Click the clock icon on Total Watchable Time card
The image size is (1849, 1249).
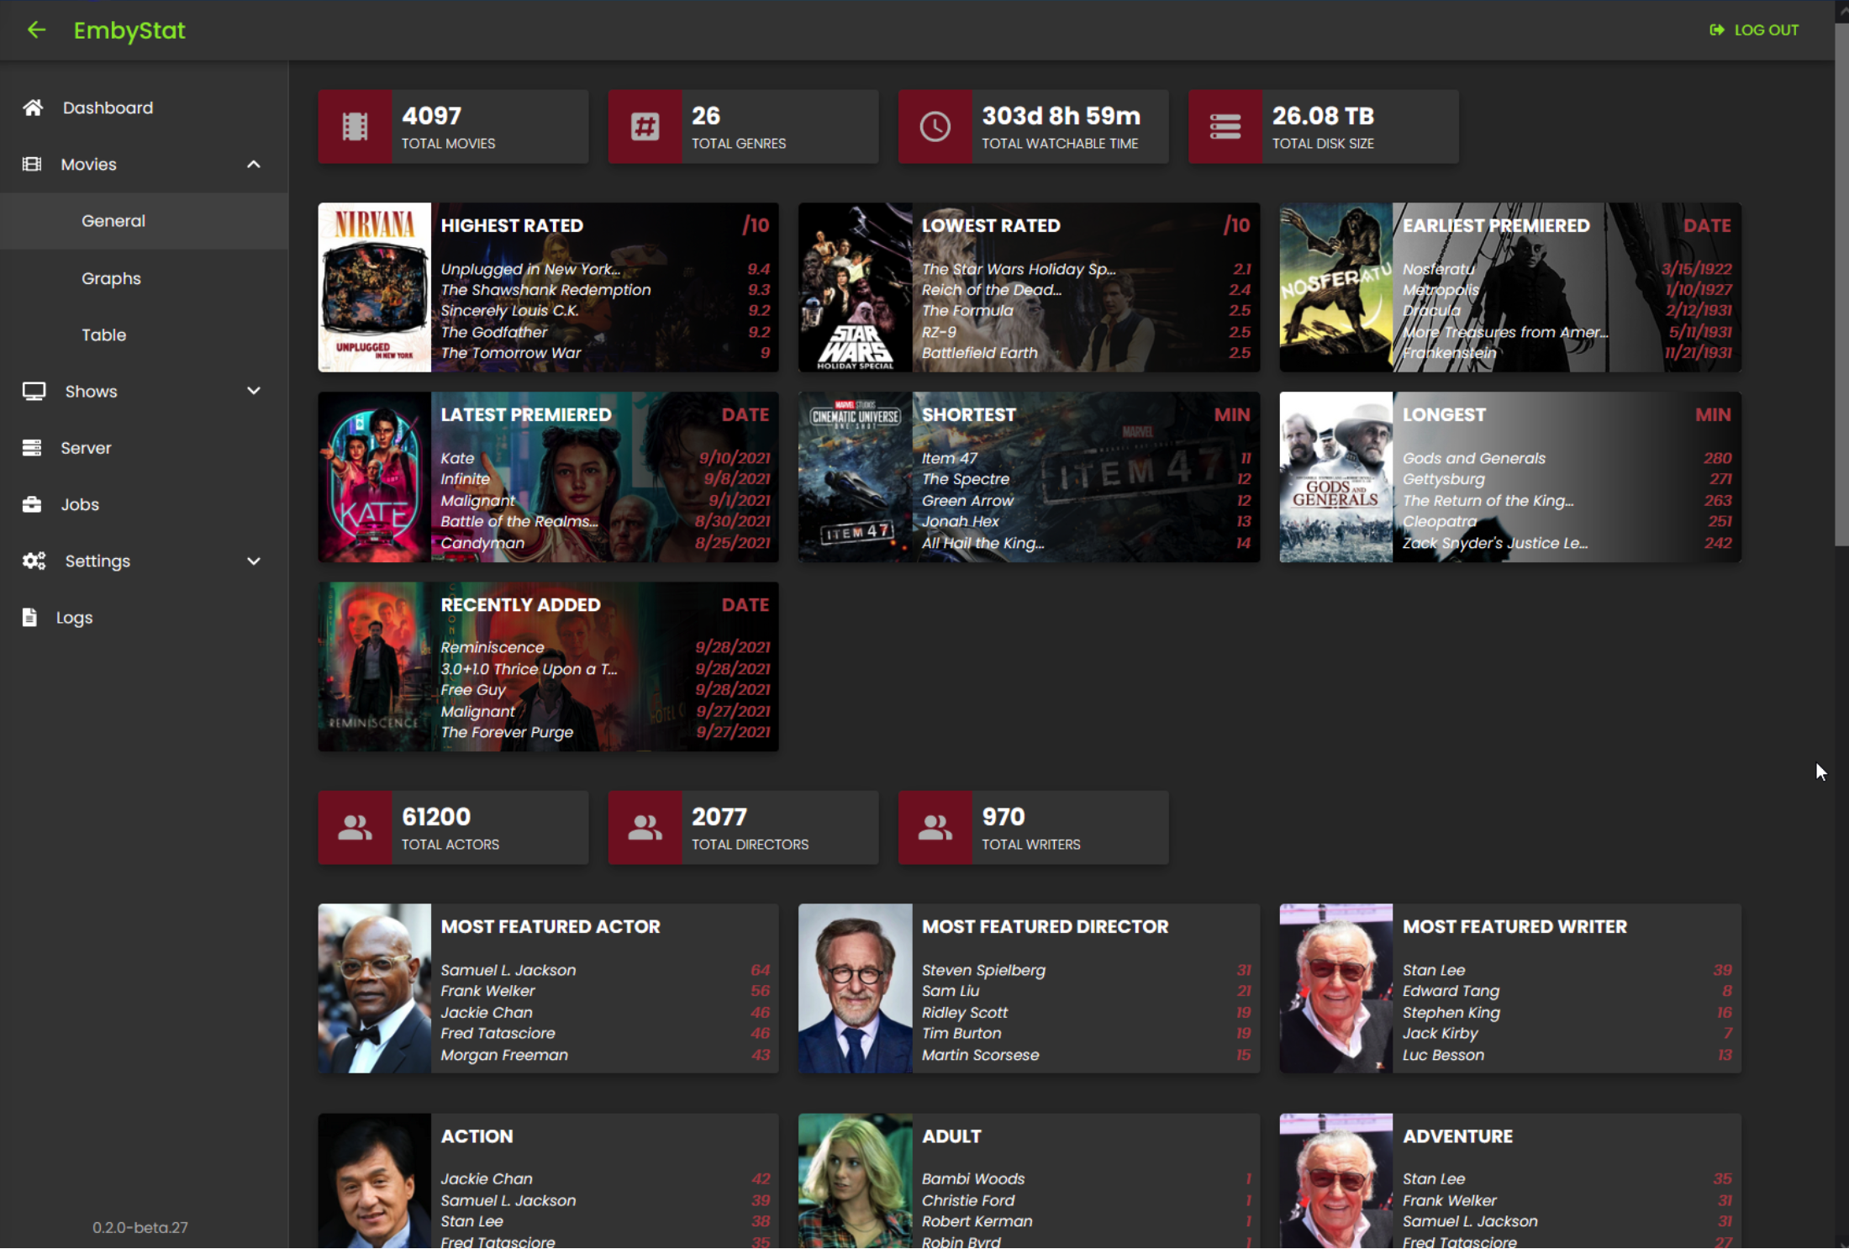[x=935, y=127]
